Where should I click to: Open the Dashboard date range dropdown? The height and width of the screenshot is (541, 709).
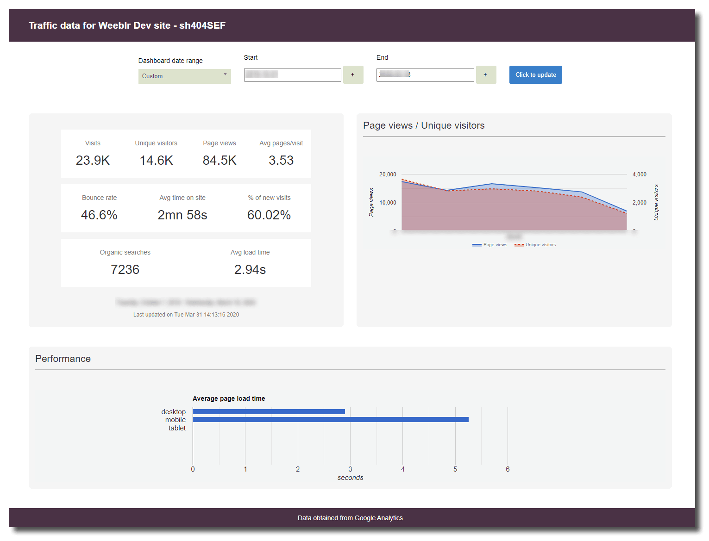click(x=184, y=76)
